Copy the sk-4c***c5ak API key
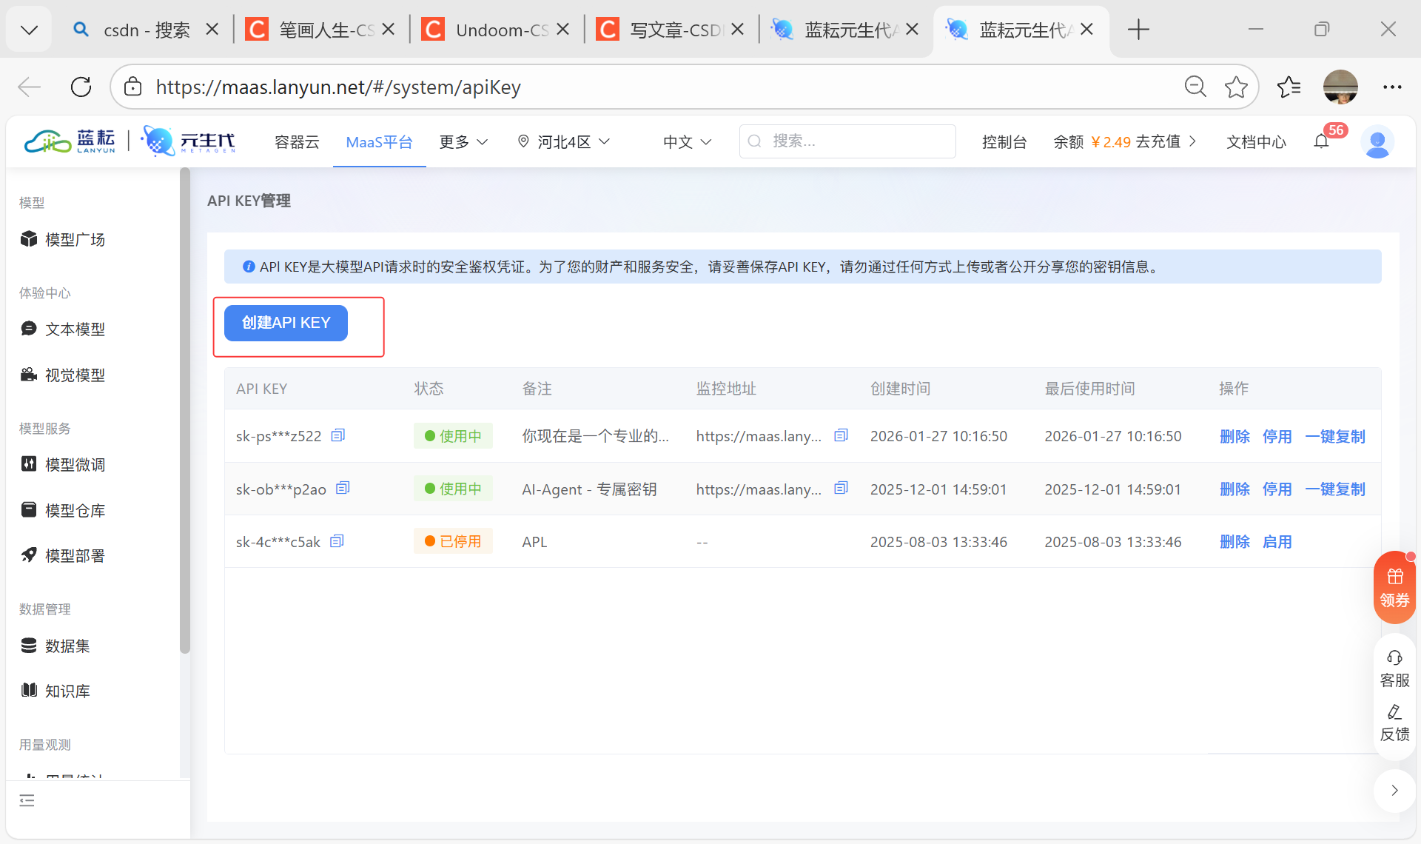Screen dimensions: 1421x844 [x=337, y=541]
